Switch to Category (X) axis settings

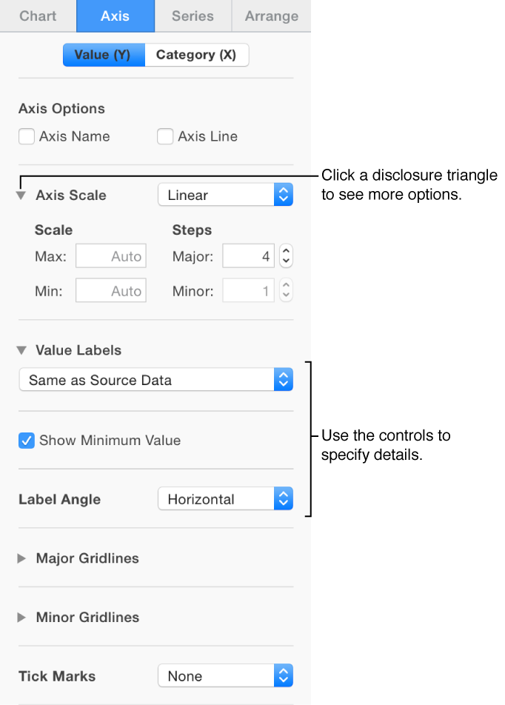[x=196, y=54]
